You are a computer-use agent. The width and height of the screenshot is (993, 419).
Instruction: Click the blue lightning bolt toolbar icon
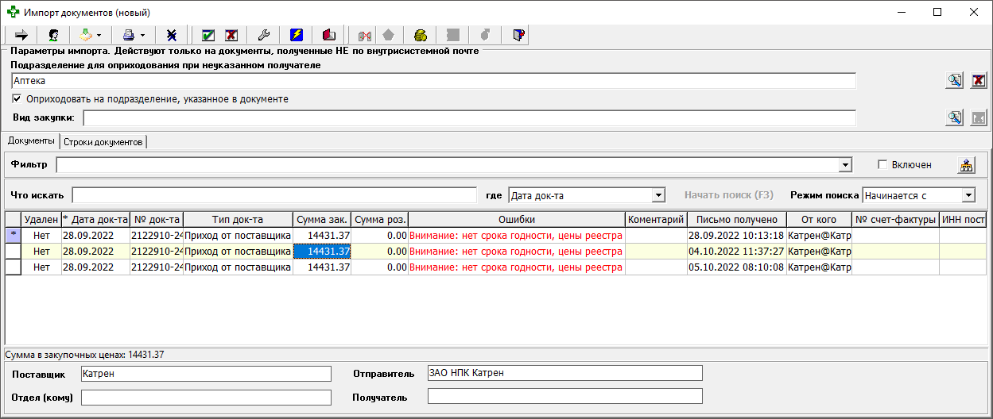pos(297,35)
